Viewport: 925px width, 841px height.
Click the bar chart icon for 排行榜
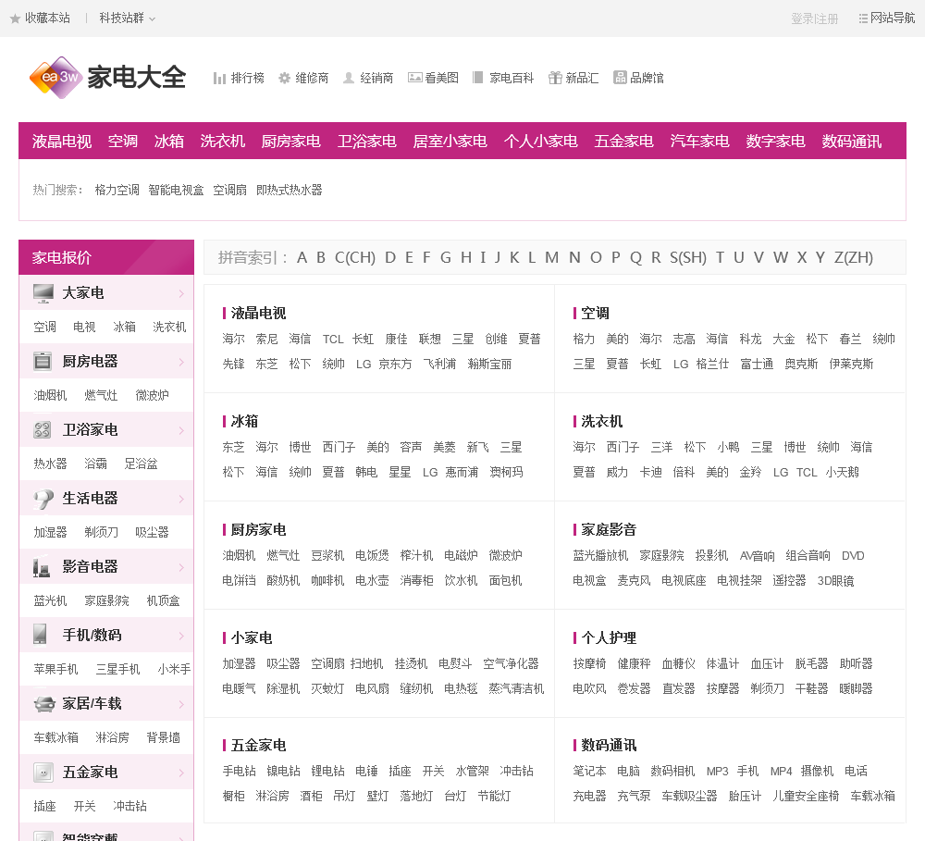click(x=219, y=78)
